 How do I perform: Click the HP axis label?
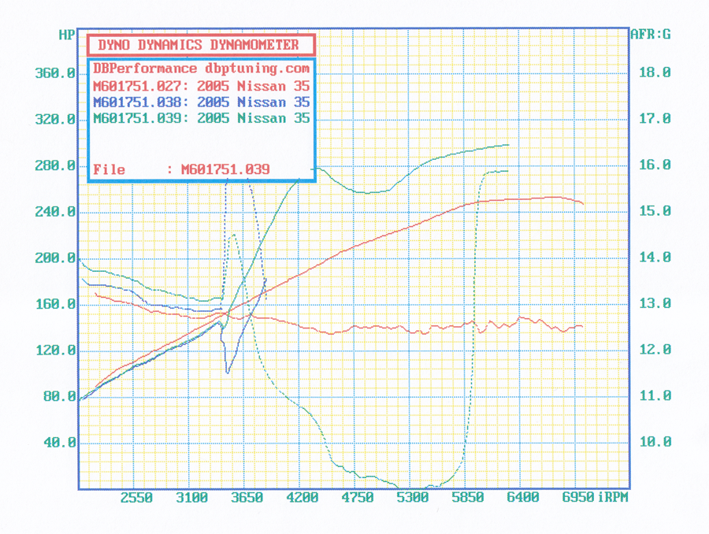click(66, 35)
